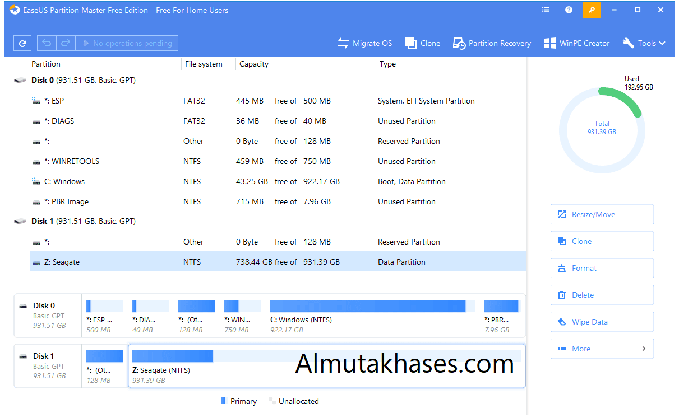Select the DIAGS partition row

[x=278, y=121]
